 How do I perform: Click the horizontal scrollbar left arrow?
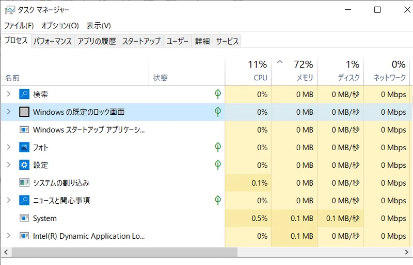6,252
